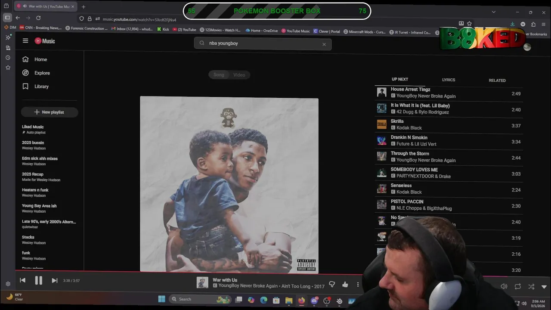Click the search magnifier icon in YouTube Music
Viewport: 551px width, 310px height.
[201, 43]
